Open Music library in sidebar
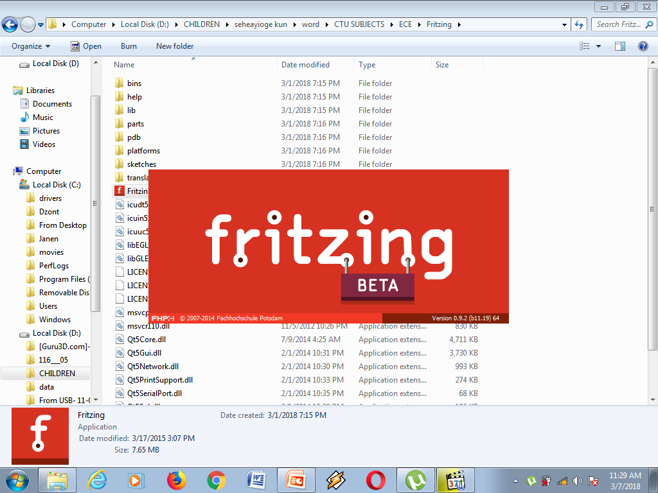This screenshot has width=658, height=493. [43, 117]
